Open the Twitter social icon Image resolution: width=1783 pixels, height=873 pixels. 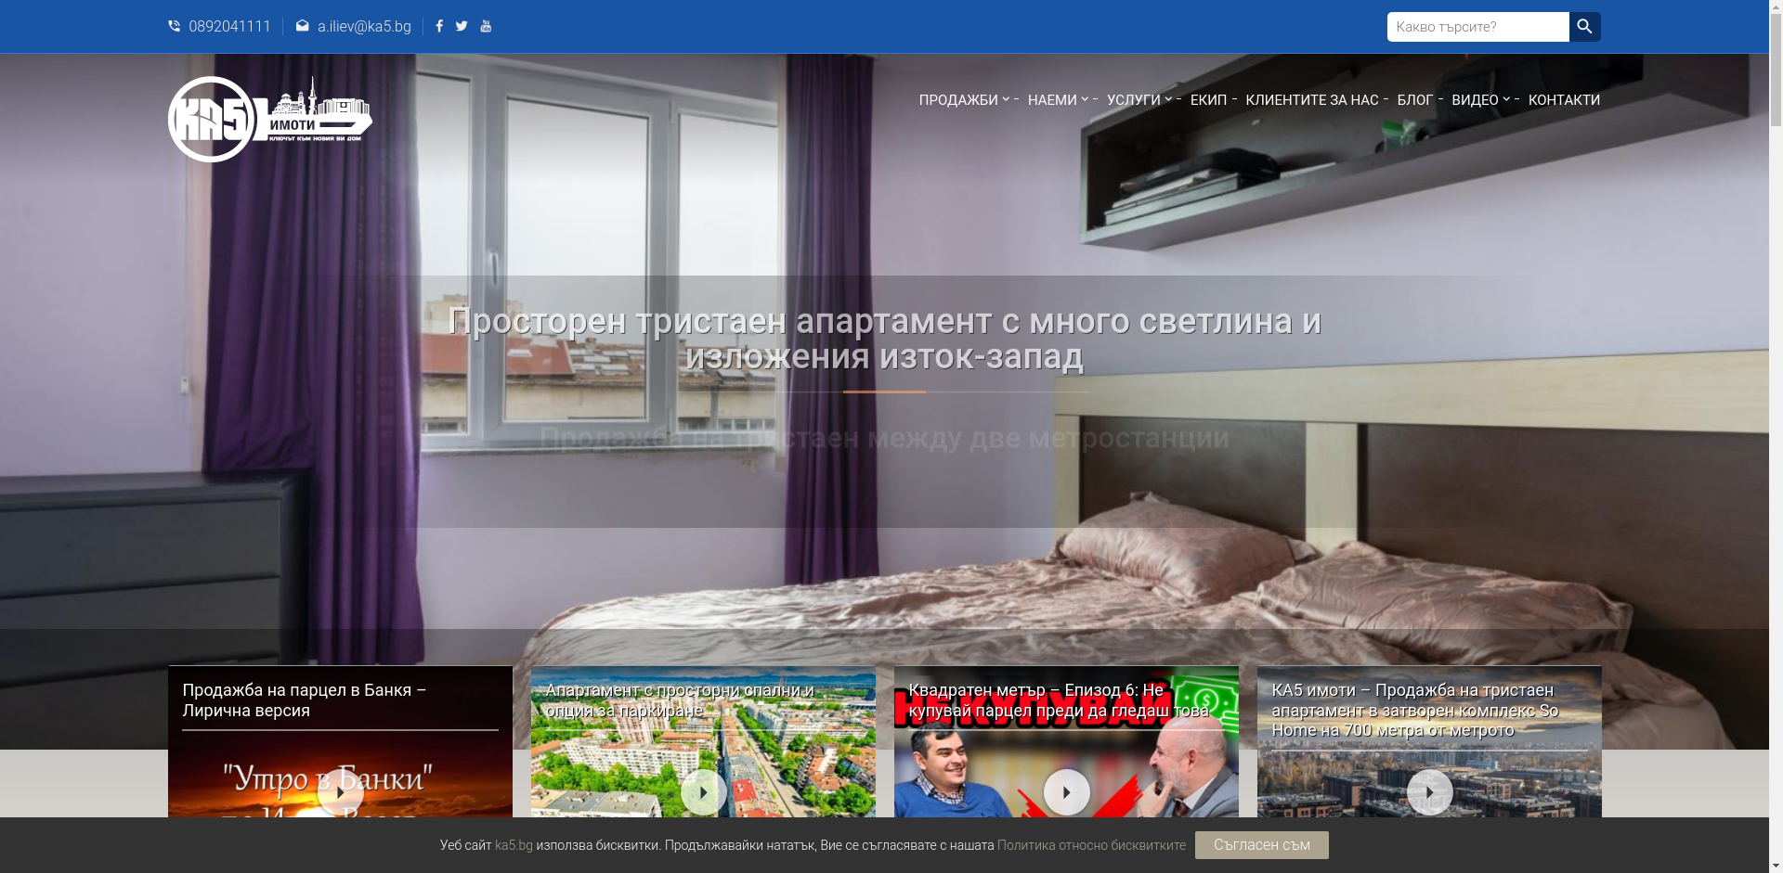pos(462,26)
